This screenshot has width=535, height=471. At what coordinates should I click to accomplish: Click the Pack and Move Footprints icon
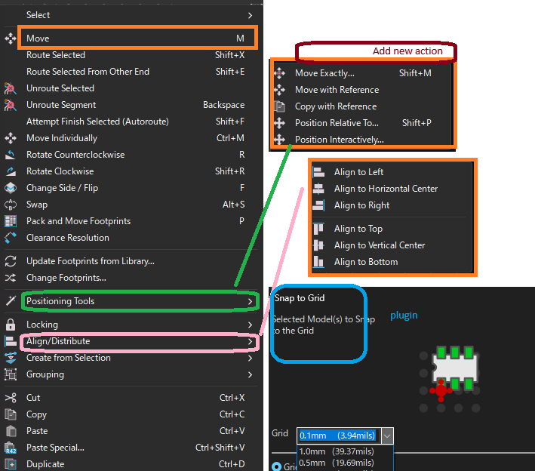click(x=11, y=221)
